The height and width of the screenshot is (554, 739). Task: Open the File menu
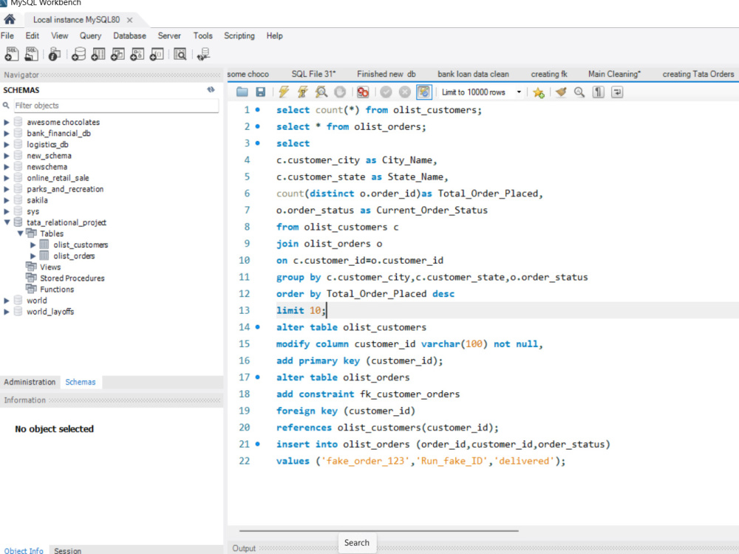click(7, 35)
